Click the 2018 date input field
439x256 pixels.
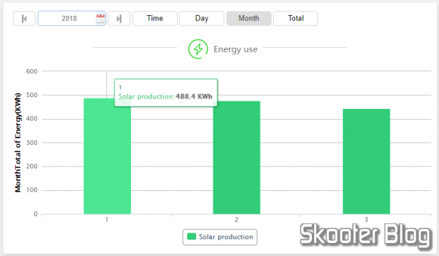pyautogui.click(x=72, y=18)
